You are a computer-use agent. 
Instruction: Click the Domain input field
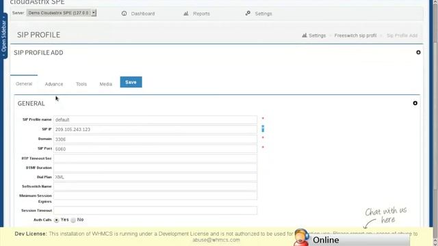click(155, 139)
